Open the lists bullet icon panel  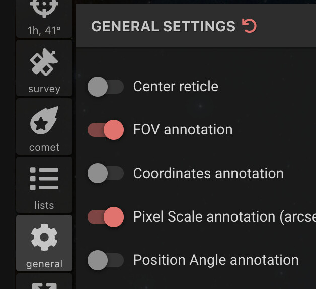pos(44,179)
